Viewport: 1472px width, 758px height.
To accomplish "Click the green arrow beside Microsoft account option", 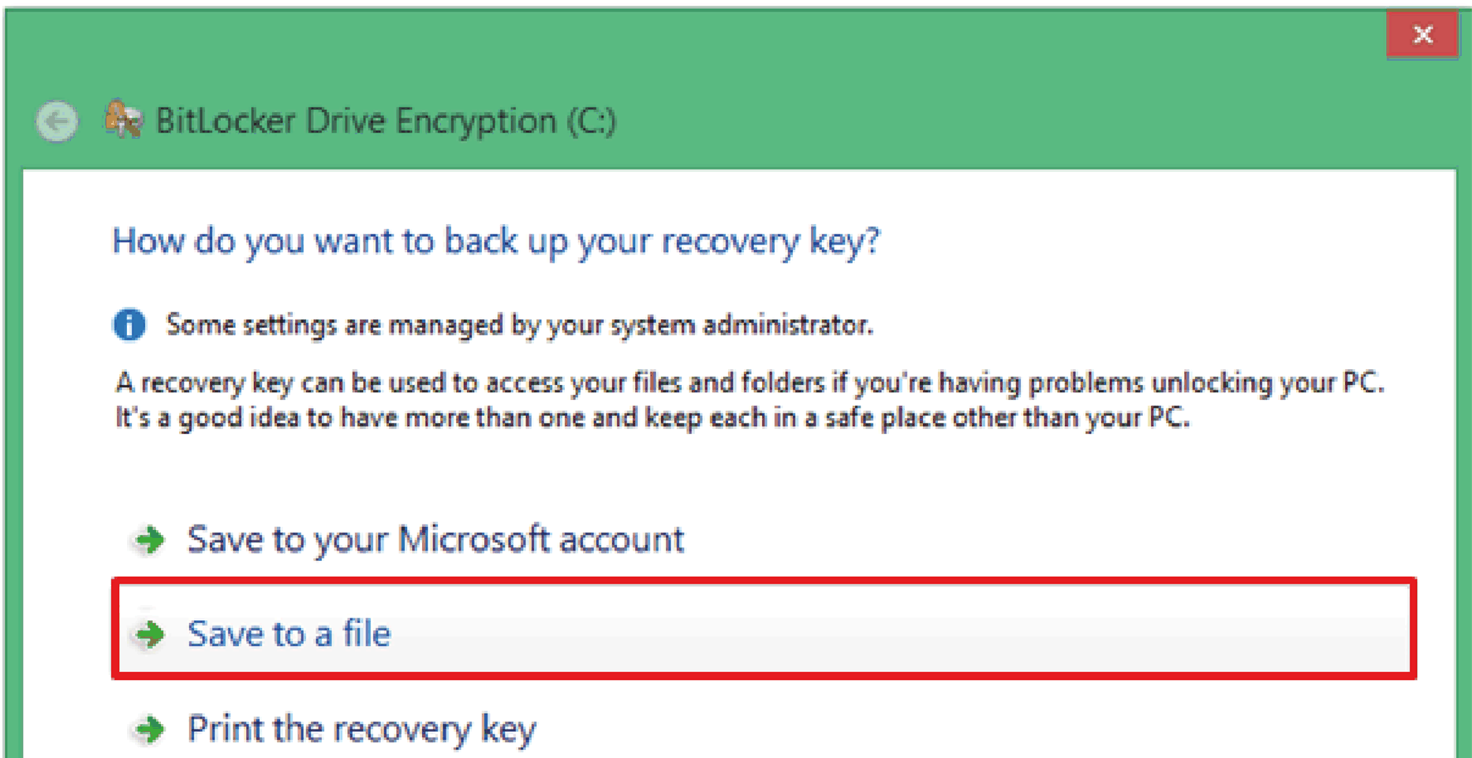I will tap(149, 540).
